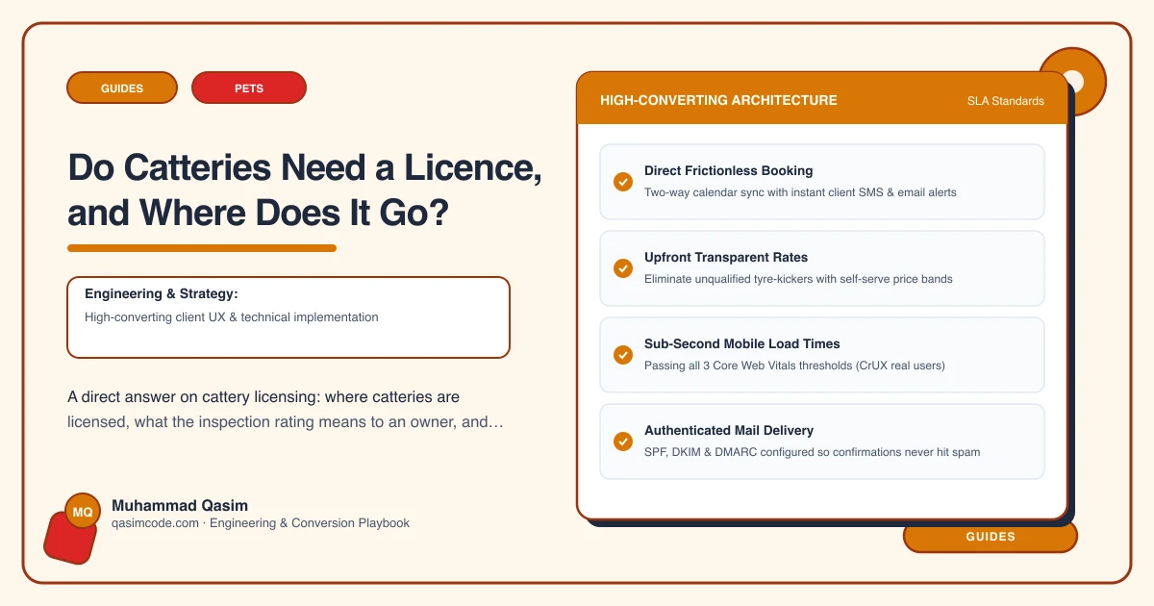Click the checkmark icon beside Direct Frictionless Booking

click(x=623, y=182)
